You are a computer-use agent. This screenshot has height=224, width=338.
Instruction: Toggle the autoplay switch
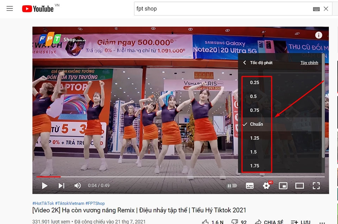pyautogui.click(x=232, y=186)
